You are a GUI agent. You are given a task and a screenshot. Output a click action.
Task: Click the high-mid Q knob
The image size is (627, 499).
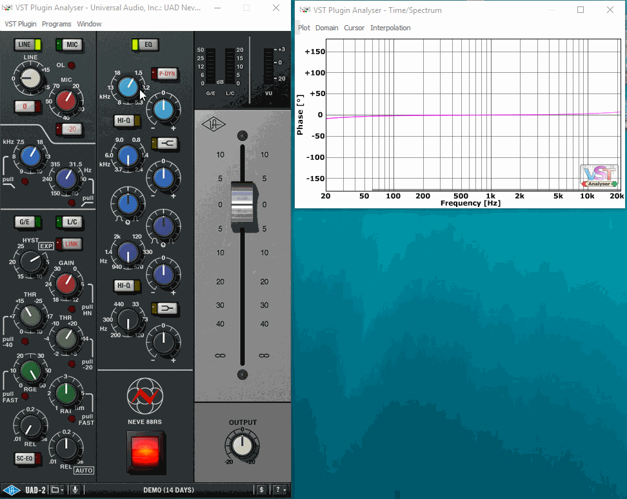tap(128, 204)
